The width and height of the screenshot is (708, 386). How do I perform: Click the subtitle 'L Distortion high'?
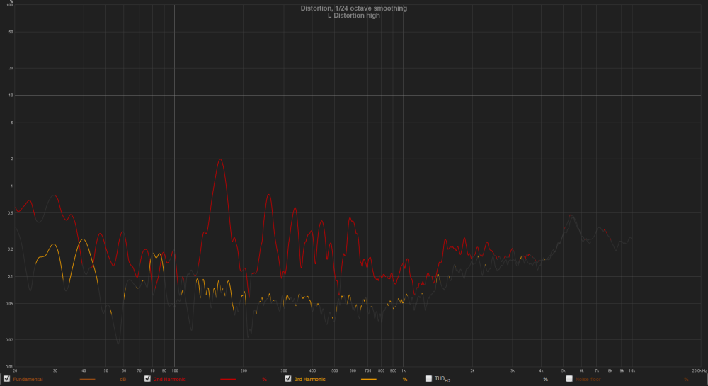pos(354,16)
